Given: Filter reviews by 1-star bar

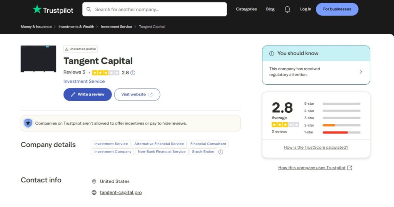Looking at the screenshot, I should point(341,132).
